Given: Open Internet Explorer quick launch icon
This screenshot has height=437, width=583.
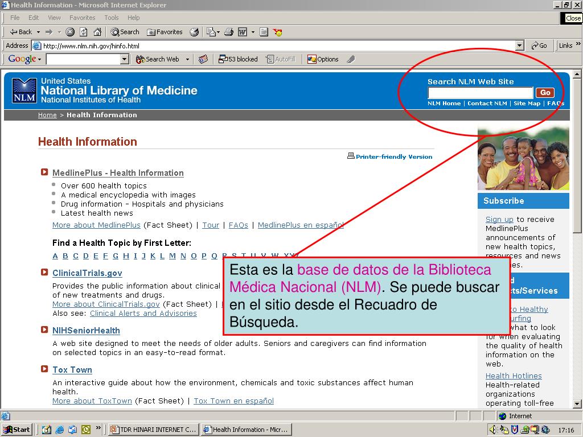Looking at the screenshot, I should [59, 430].
